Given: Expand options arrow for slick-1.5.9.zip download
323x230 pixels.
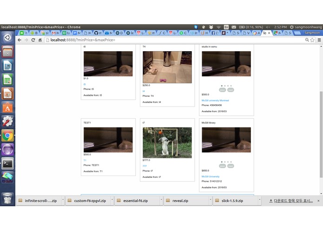Looking at the screenshot, I should click(x=259, y=200).
